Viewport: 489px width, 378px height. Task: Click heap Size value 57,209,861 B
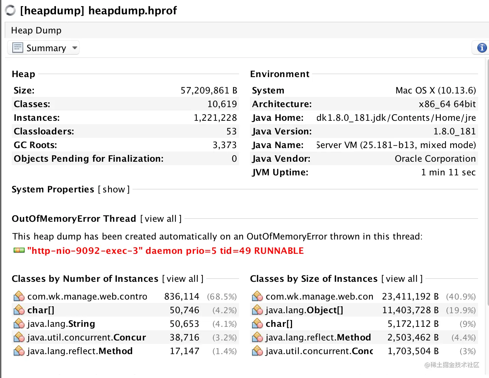209,90
